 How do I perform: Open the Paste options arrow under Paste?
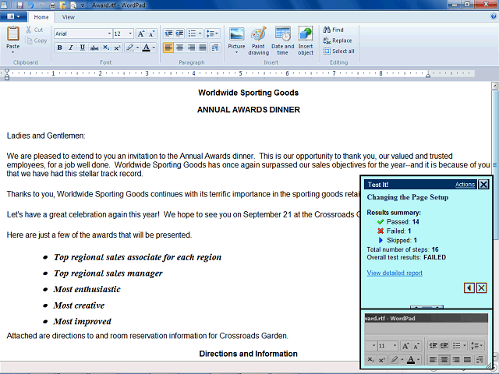click(13, 53)
